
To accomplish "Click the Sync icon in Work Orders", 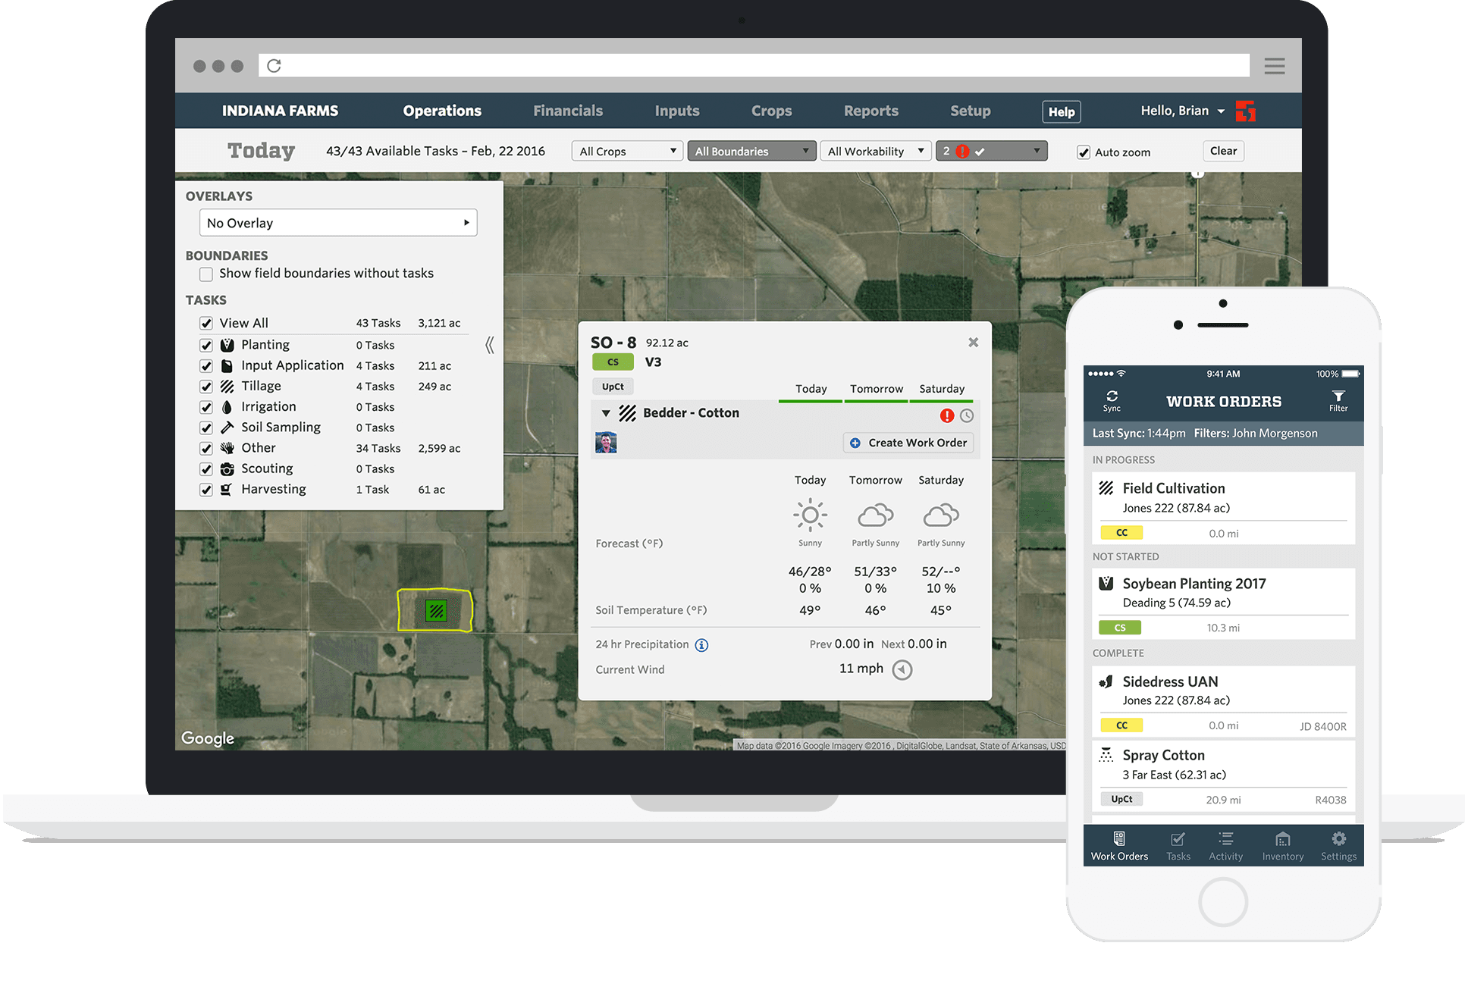I will (x=1111, y=397).
